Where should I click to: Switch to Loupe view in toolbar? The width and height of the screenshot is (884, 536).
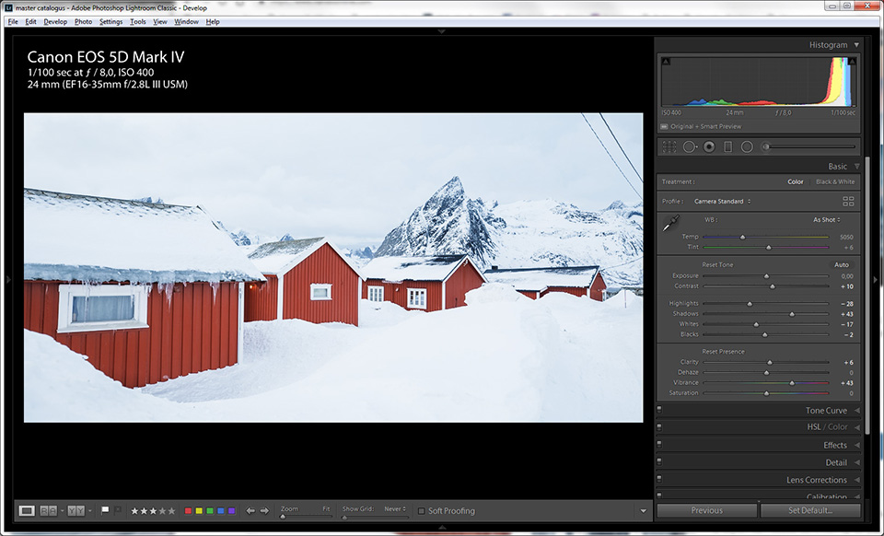27,510
